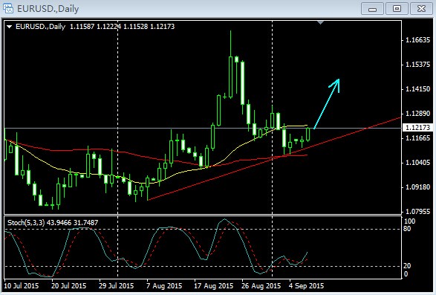Click the 1.12173 current price label

click(417, 128)
